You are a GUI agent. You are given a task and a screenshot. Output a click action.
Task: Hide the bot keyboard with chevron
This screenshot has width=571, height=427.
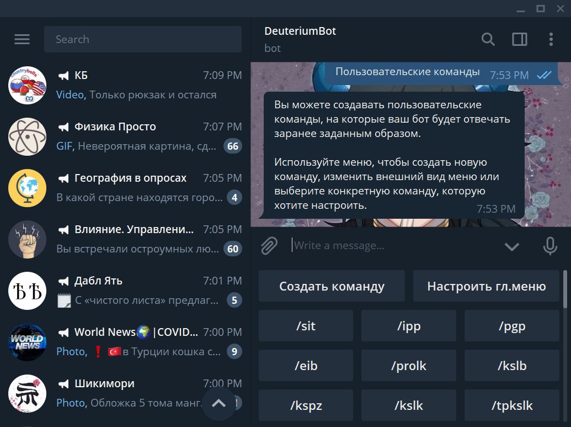click(511, 247)
